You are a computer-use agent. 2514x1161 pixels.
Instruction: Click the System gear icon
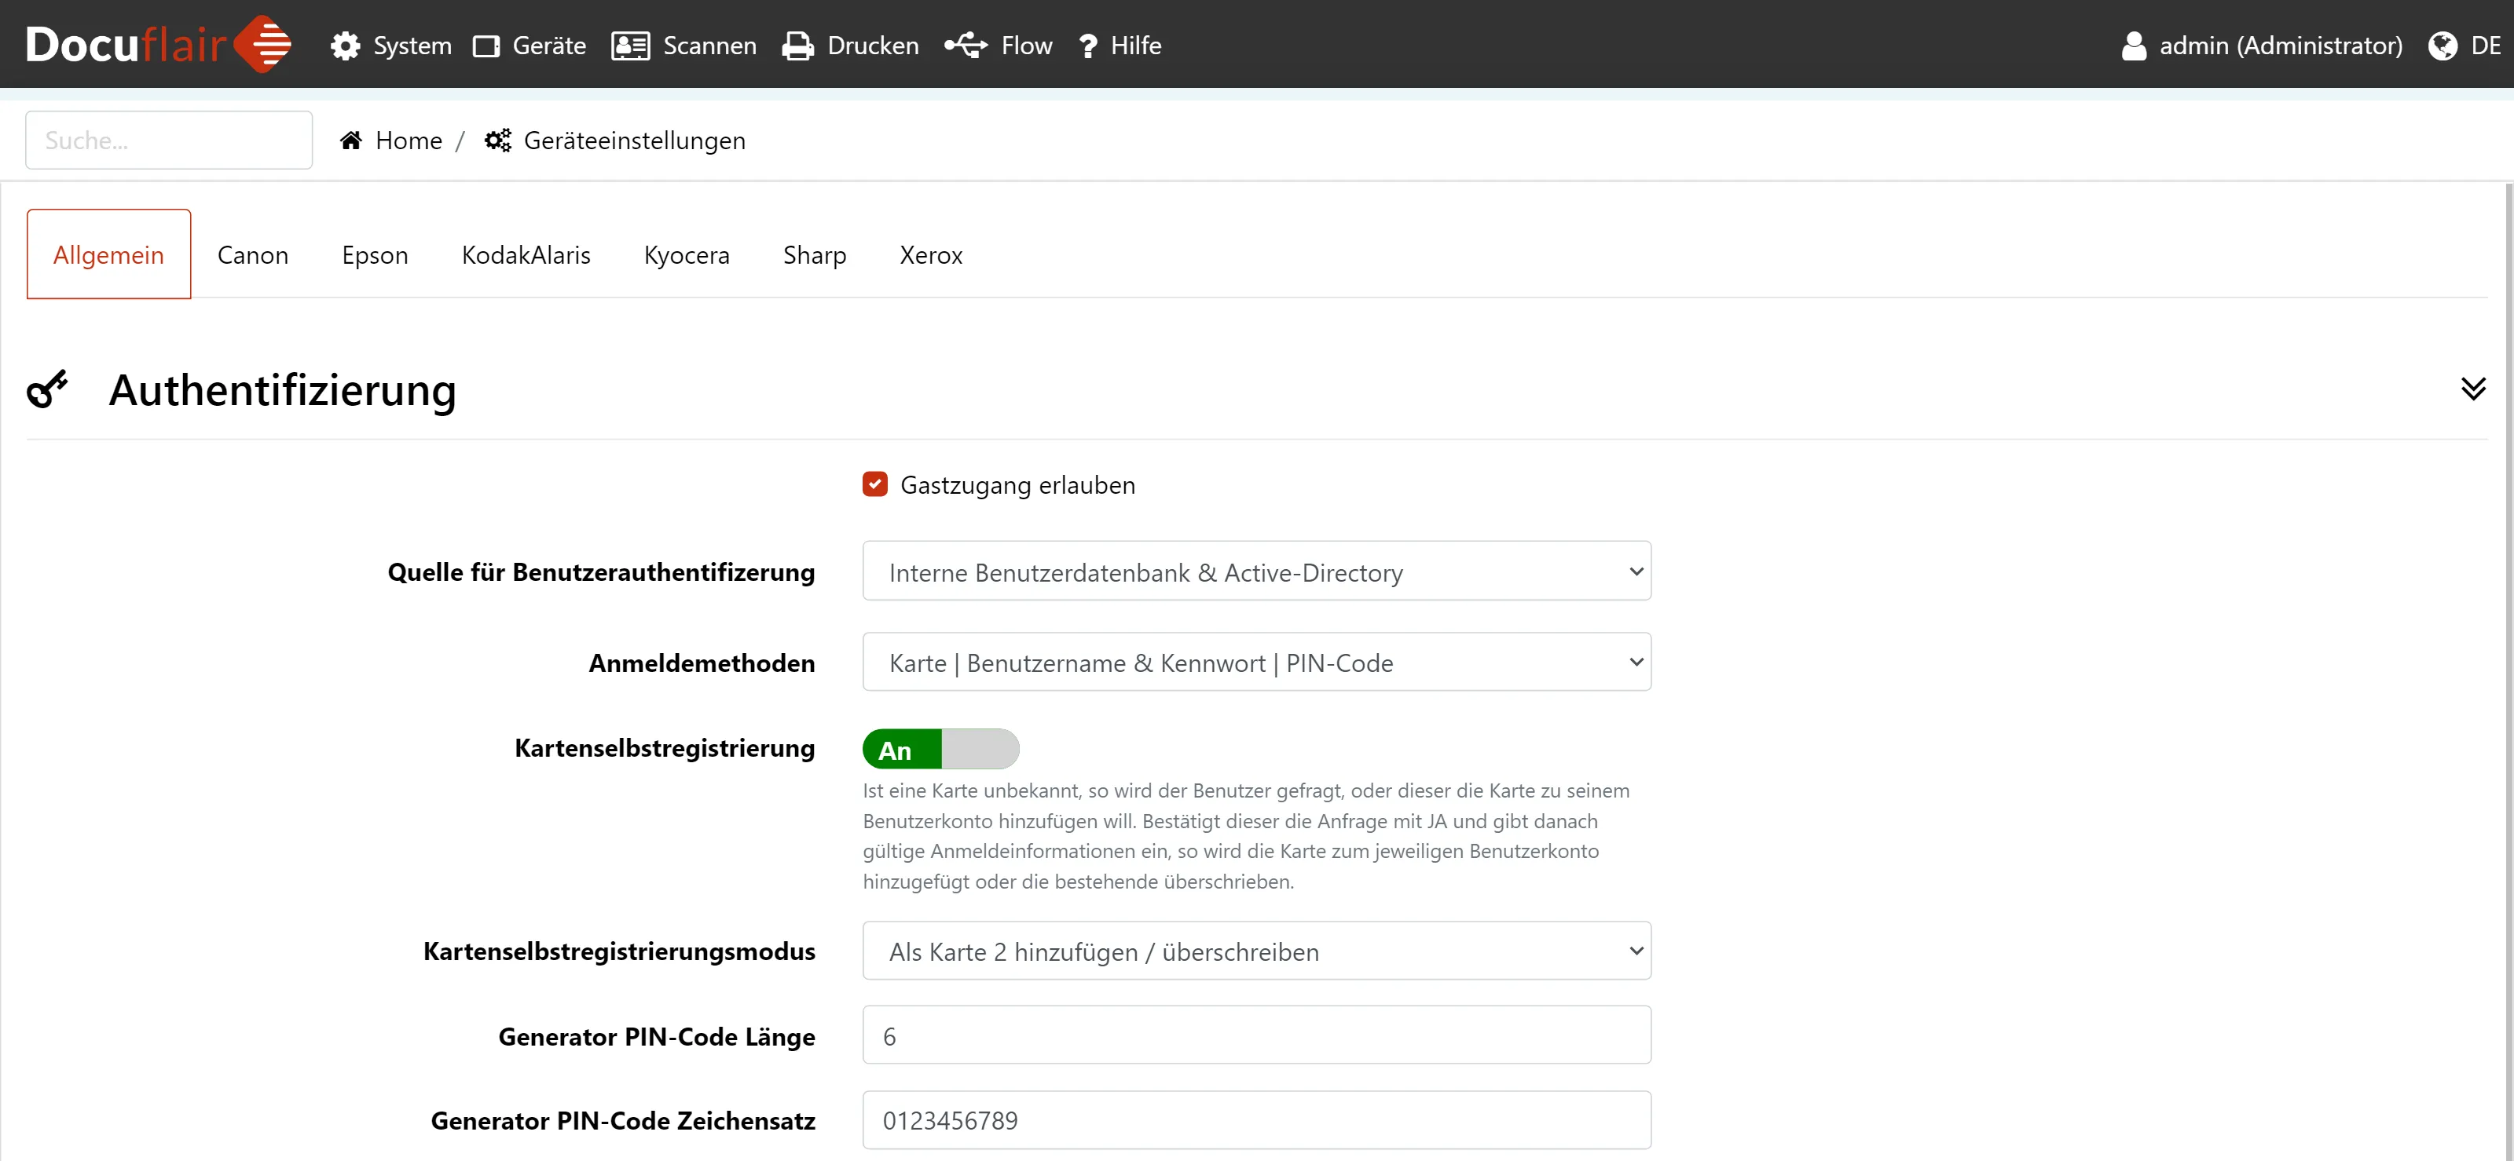345,46
